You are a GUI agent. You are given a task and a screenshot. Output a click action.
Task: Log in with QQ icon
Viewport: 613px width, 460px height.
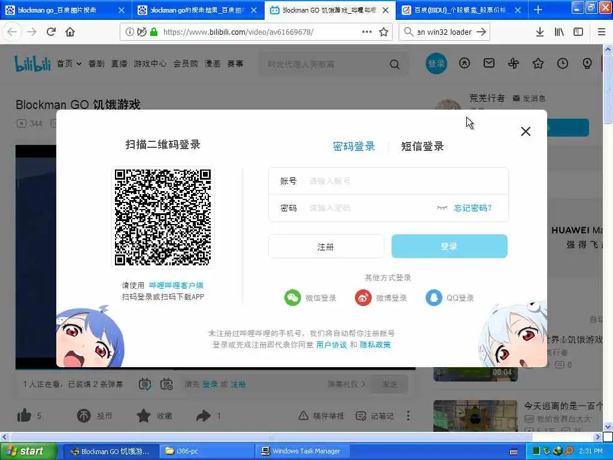tap(433, 298)
